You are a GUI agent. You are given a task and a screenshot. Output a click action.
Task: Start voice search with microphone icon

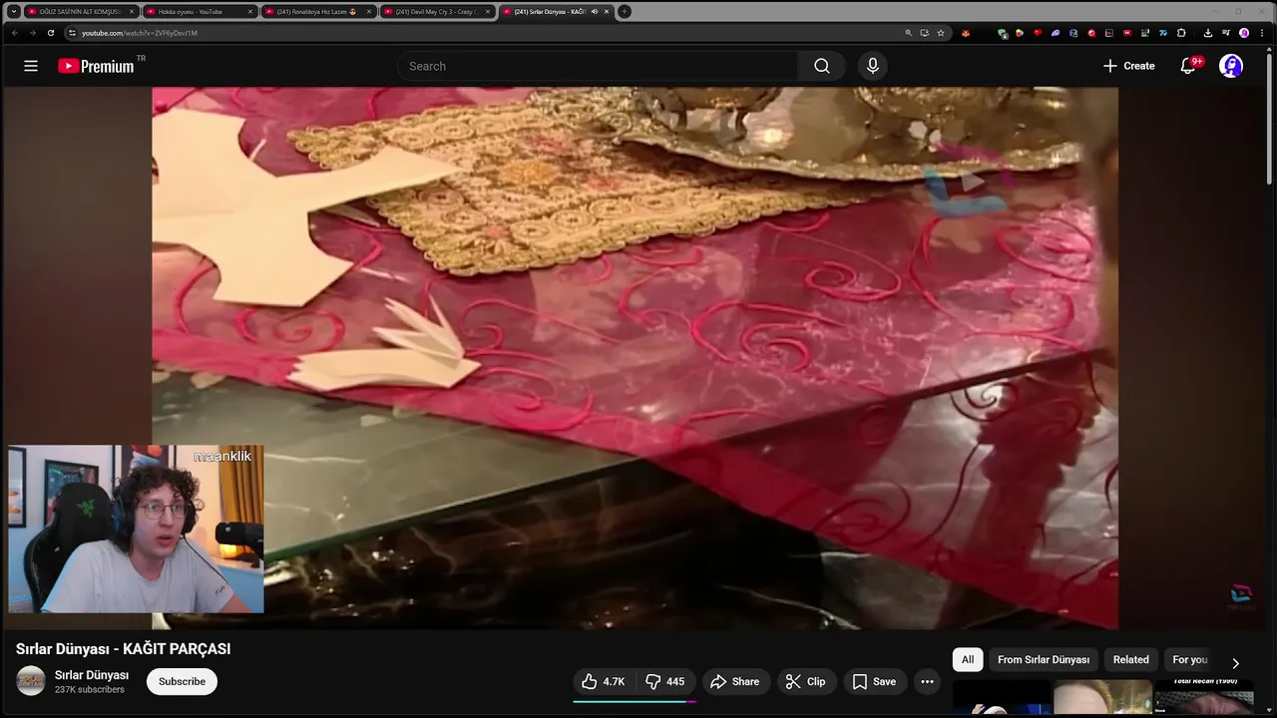point(873,66)
